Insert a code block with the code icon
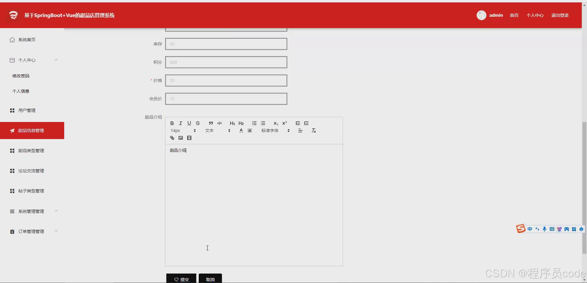587x283 pixels. pos(219,123)
